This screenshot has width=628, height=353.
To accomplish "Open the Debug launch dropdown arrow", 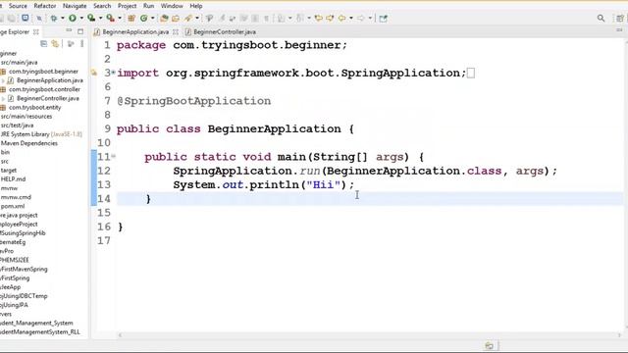I will coord(63,18).
